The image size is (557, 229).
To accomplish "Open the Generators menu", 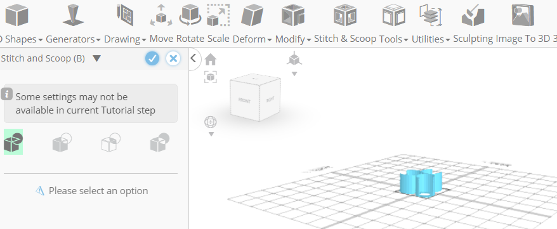I will coord(73,39).
